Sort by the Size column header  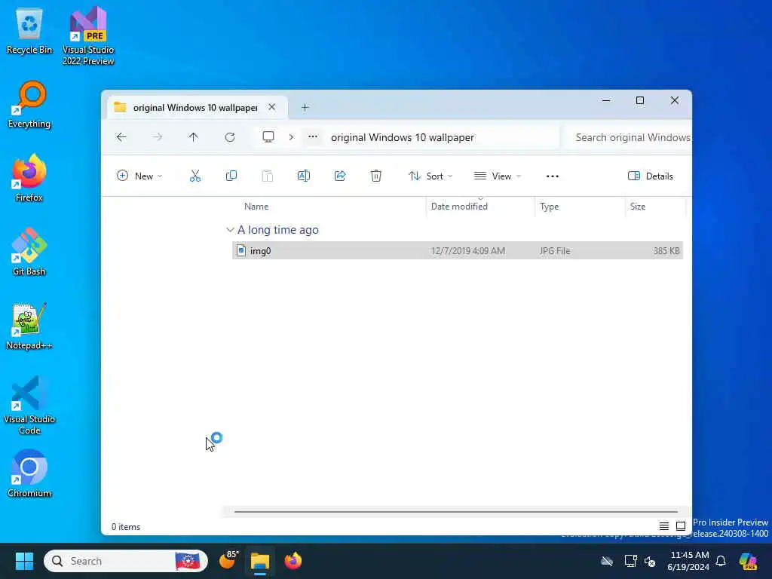(638, 207)
